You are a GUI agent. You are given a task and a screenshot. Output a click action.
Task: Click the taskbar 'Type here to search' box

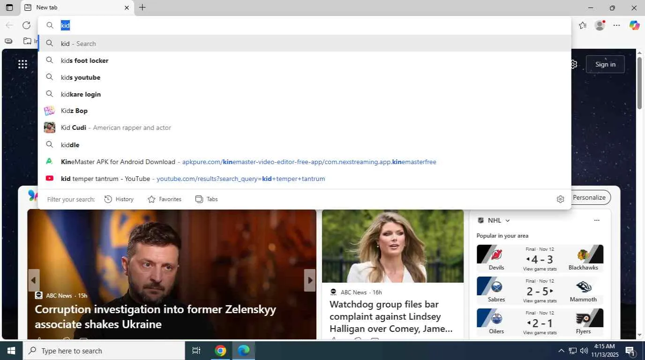coord(104,351)
